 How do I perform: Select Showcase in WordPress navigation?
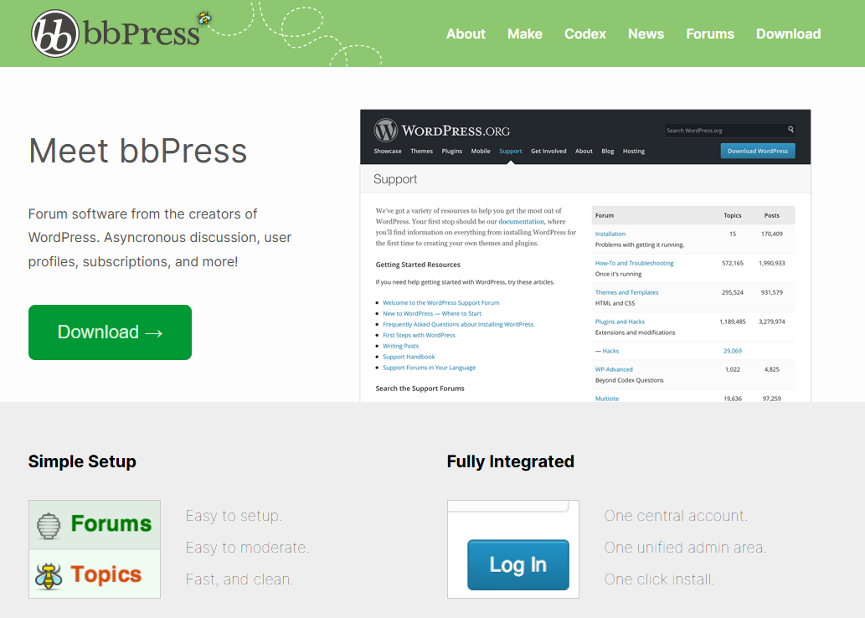(x=388, y=151)
